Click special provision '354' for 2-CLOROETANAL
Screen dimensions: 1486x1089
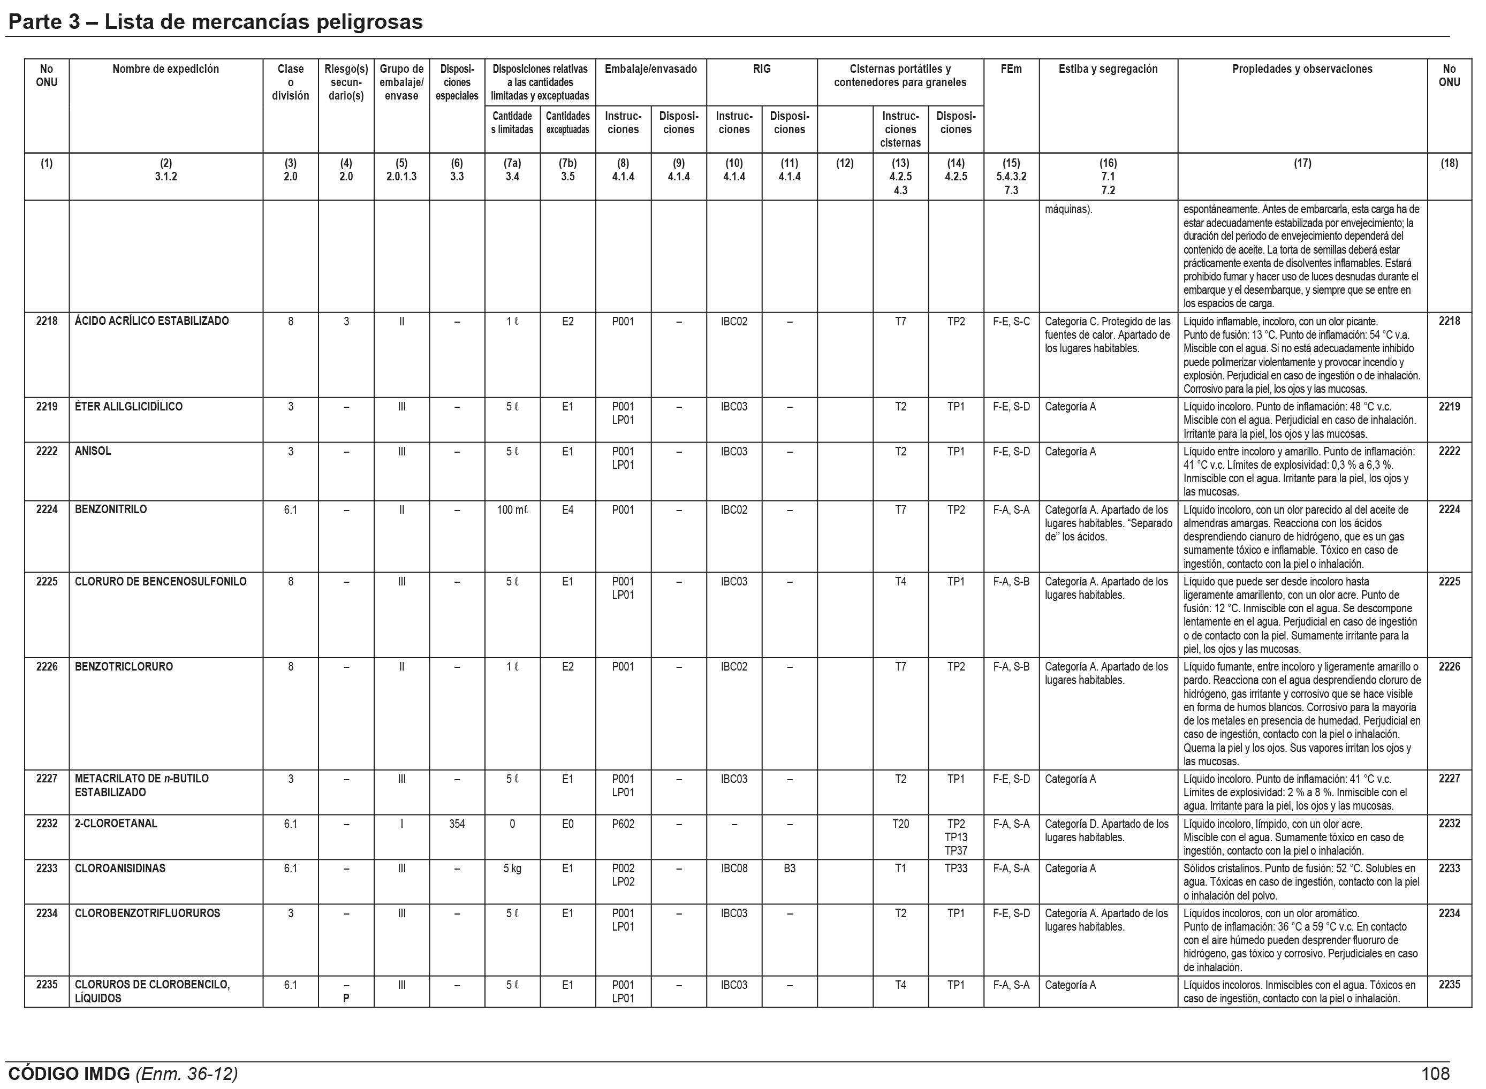[457, 824]
